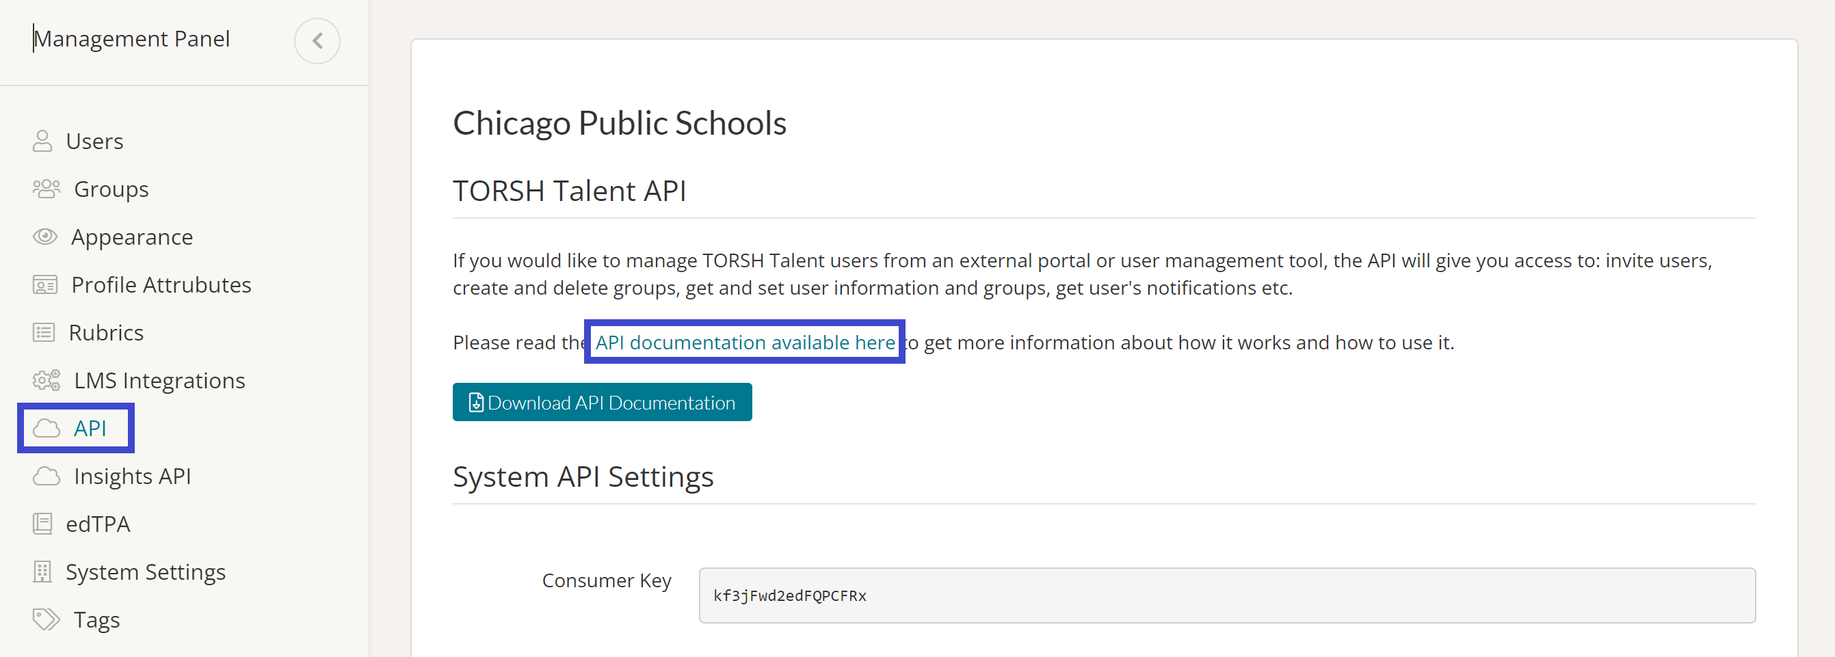Click the LMS Integrations gears icon
Screen dimensions: 1835x657
click(x=47, y=380)
